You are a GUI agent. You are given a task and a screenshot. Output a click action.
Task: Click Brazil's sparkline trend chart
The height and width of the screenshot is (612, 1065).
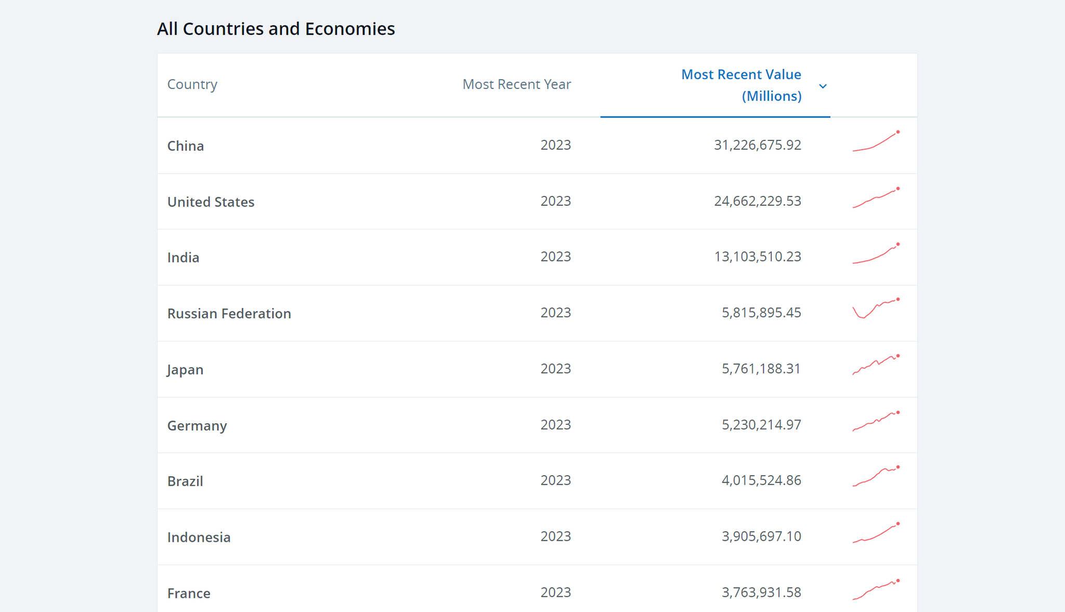pyautogui.click(x=876, y=477)
